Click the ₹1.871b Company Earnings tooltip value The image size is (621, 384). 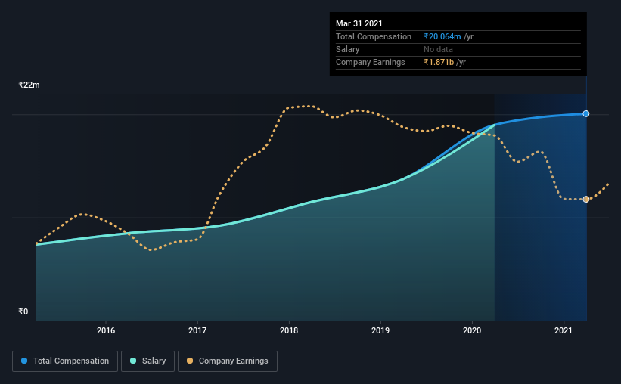coord(439,62)
